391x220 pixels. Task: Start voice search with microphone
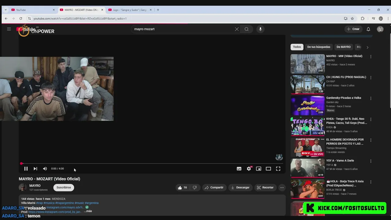260,29
